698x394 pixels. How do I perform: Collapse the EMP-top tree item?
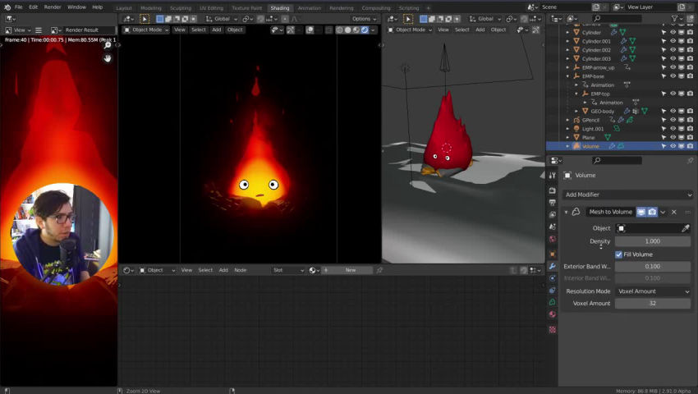576,94
